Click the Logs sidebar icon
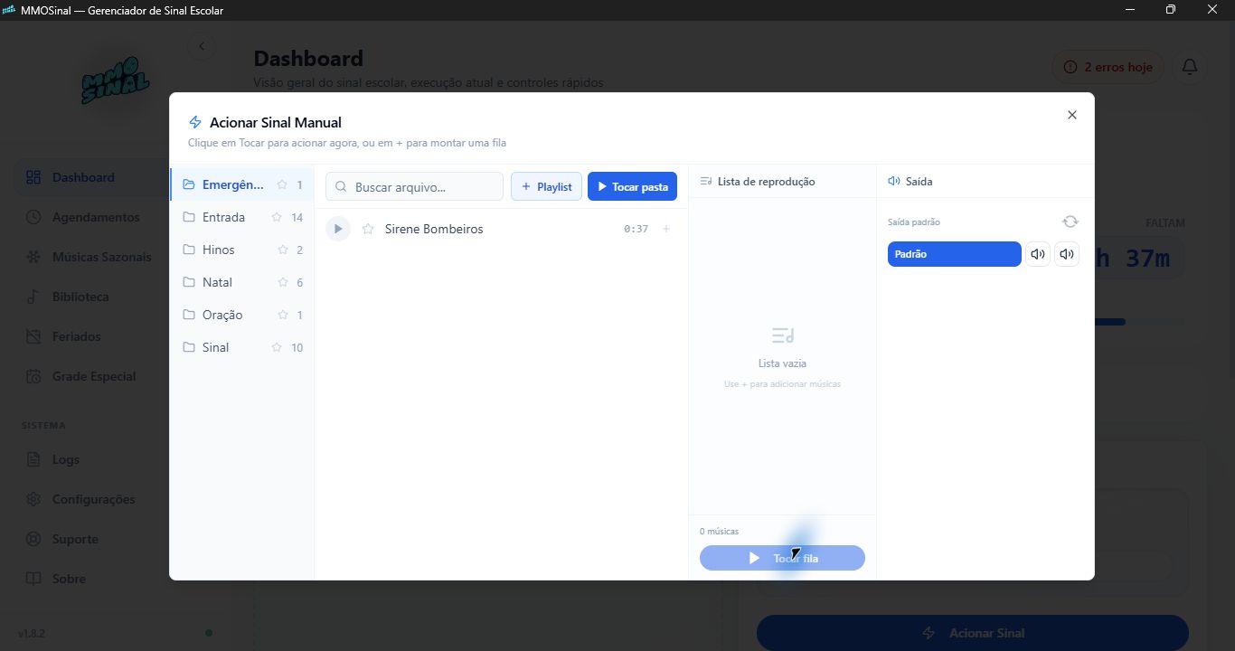This screenshot has width=1235, height=651. click(33, 459)
